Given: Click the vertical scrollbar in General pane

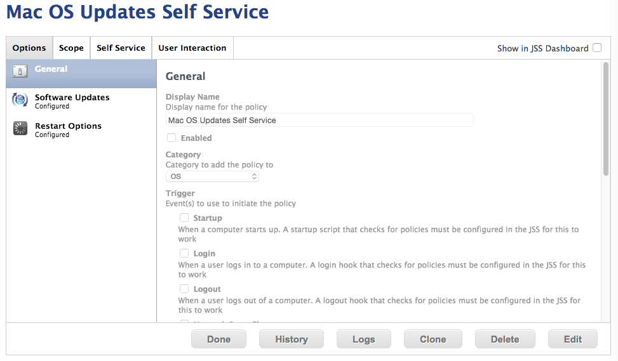Looking at the screenshot, I should (x=606, y=119).
